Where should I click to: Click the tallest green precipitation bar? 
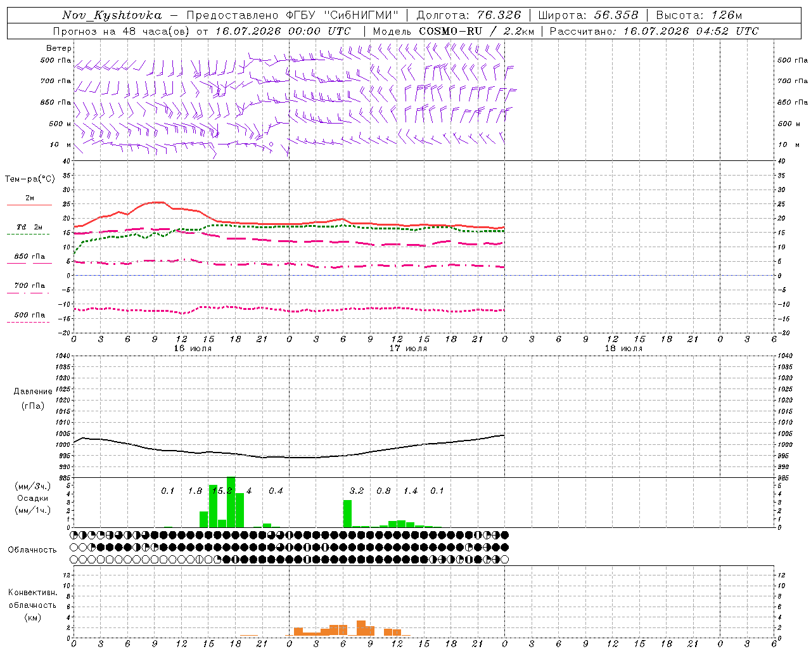coord(231,502)
